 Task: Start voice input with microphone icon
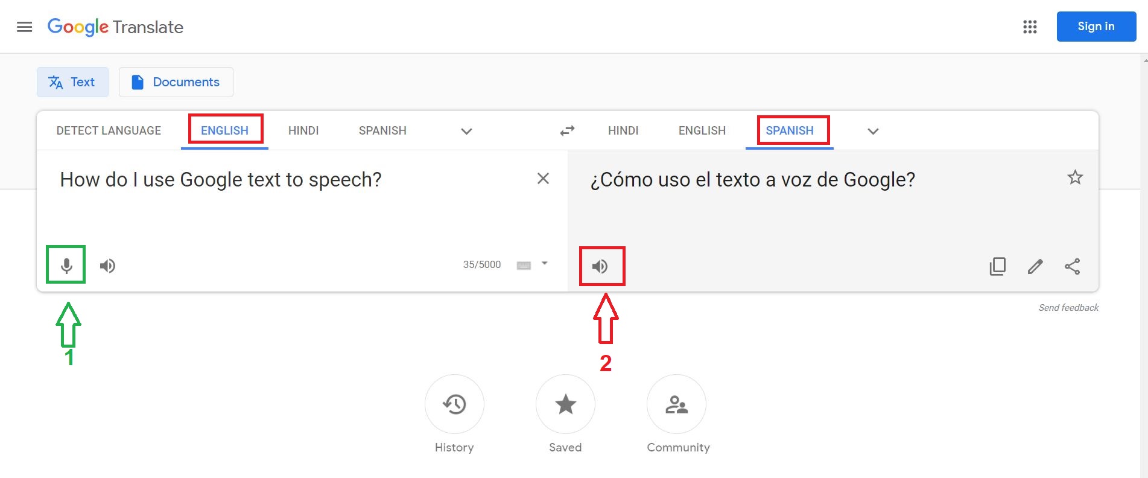point(66,266)
